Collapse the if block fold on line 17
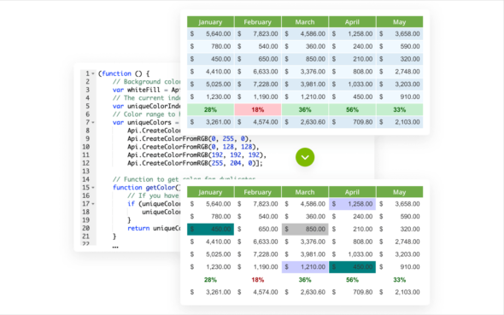 click(x=93, y=204)
